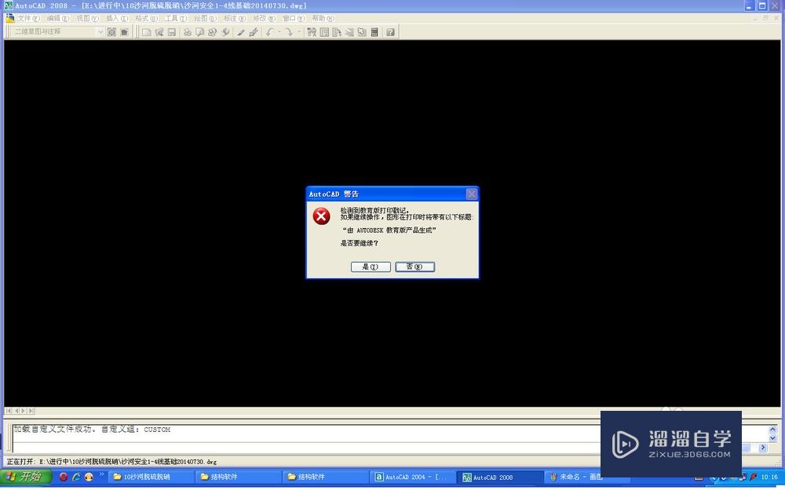Select the AutoCAD 2008 taskbar button
The image size is (785, 490).
tap(499, 476)
